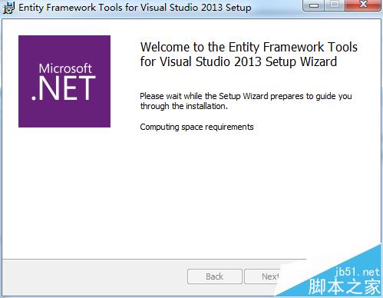383x298 pixels.
Task: Close the Entity Framework Tools setup window
Action: [x=363, y=5]
